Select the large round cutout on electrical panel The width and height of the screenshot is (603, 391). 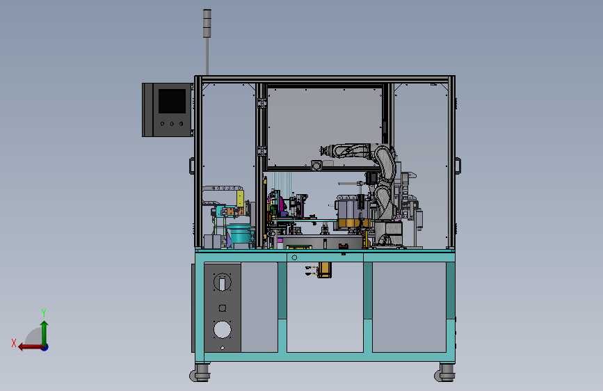point(223,330)
